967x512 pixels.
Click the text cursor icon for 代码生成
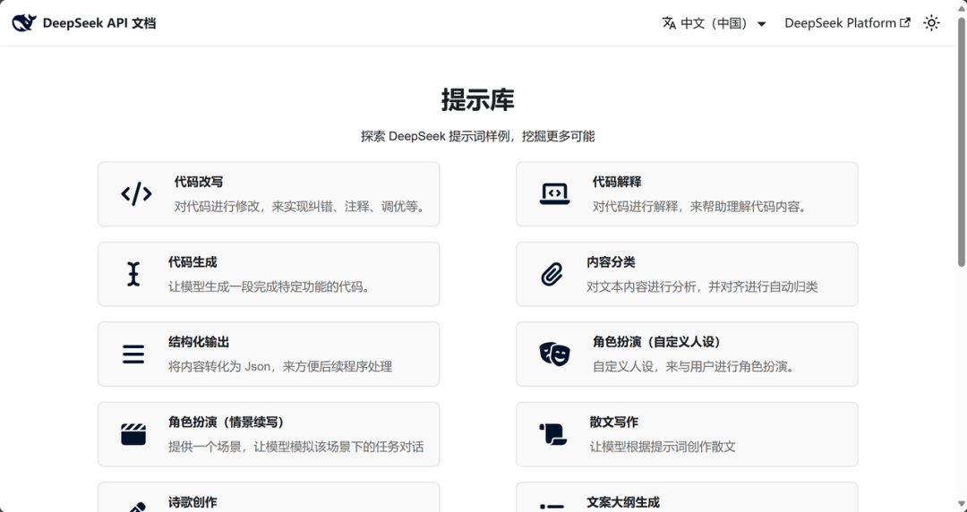click(133, 274)
